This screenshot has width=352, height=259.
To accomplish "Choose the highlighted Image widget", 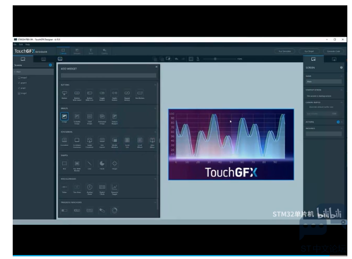I will [x=64, y=117].
